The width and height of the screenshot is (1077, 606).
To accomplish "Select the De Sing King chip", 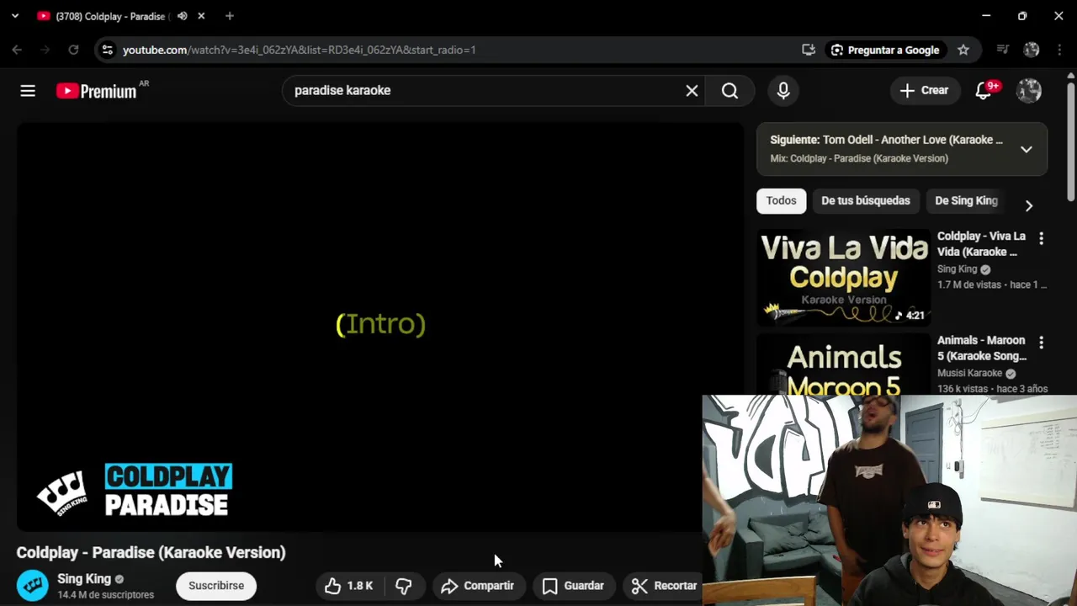I will pyautogui.click(x=967, y=201).
